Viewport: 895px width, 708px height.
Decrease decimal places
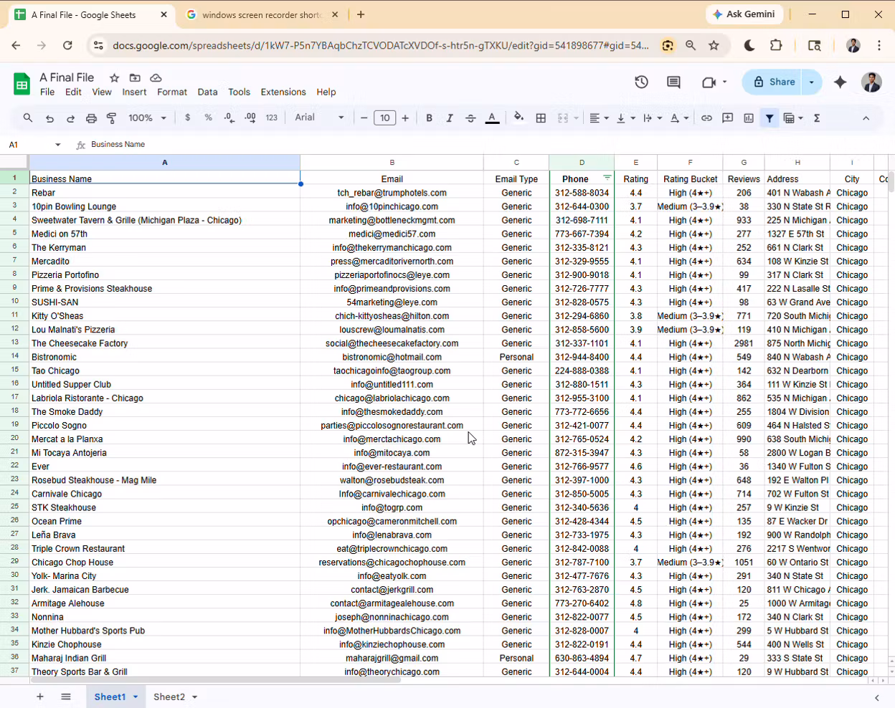(229, 118)
